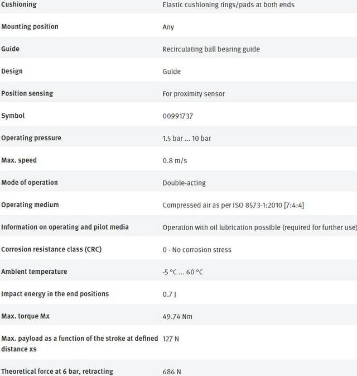Select the Mounting position row label

click(x=30, y=27)
